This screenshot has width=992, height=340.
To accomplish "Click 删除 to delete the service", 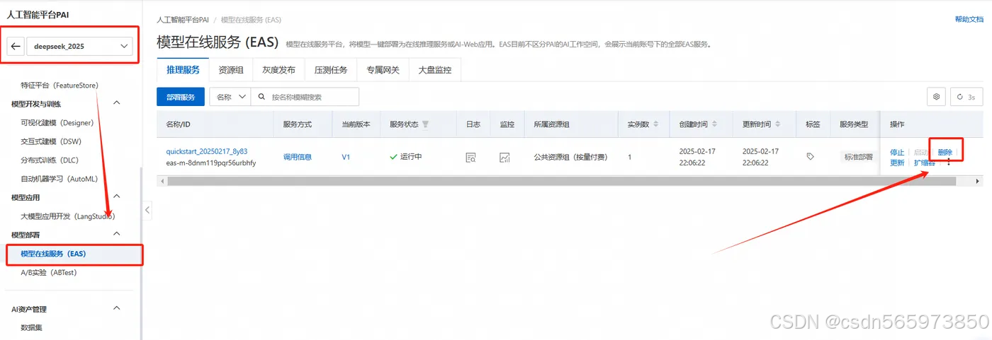I will pos(945,152).
